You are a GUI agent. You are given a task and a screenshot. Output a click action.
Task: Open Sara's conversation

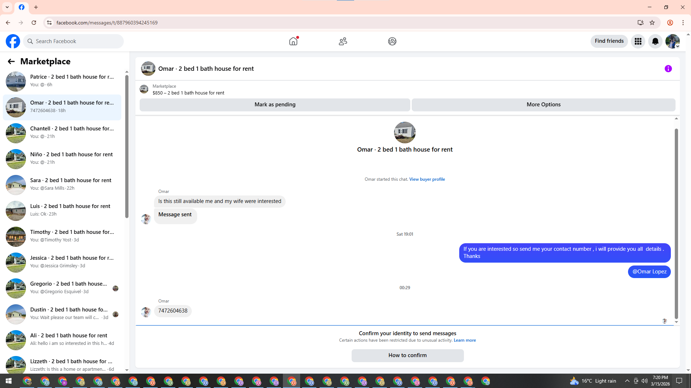tap(62, 185)
